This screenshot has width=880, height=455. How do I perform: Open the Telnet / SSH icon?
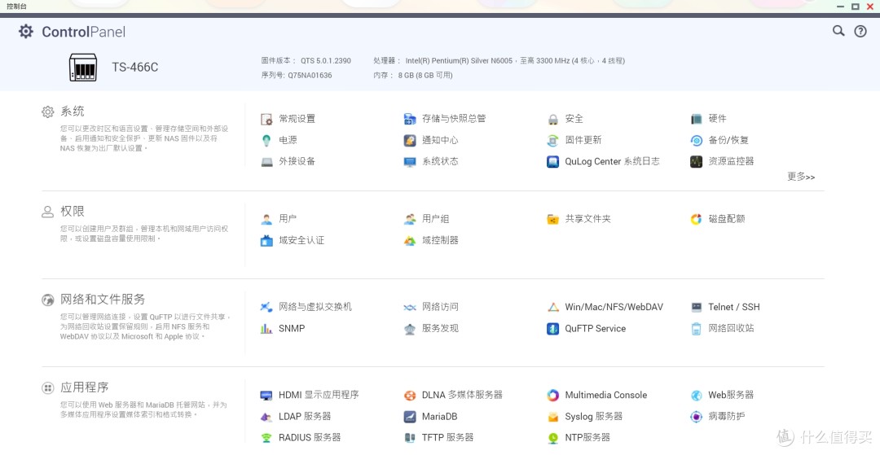click(x=697, y=307)
